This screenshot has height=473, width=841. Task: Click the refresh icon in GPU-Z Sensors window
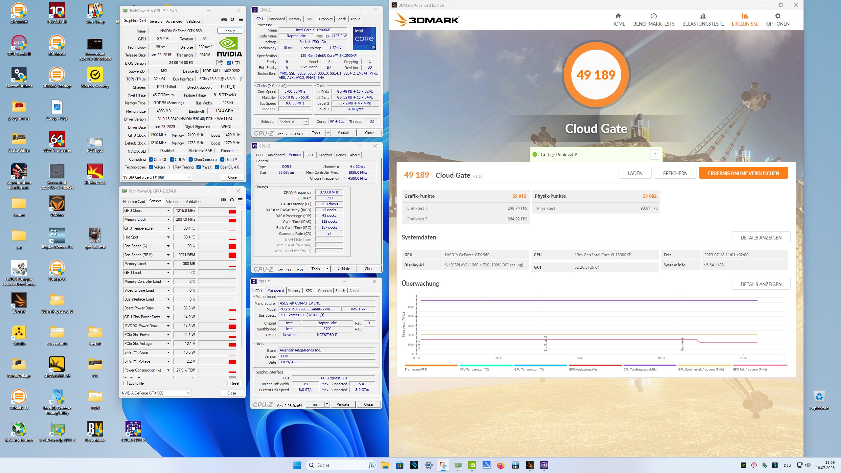pyautogui.click(x=232, y=200)
